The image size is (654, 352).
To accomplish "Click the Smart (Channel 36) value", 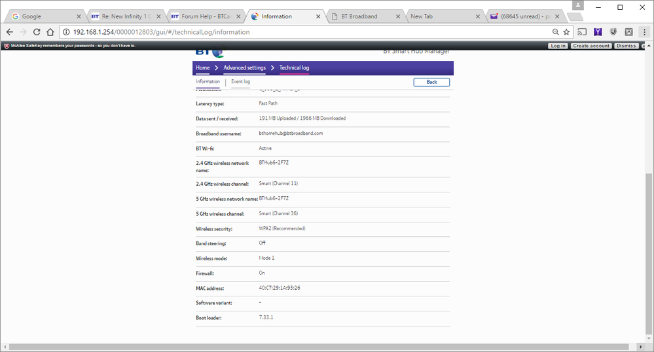I will [278, 213].
